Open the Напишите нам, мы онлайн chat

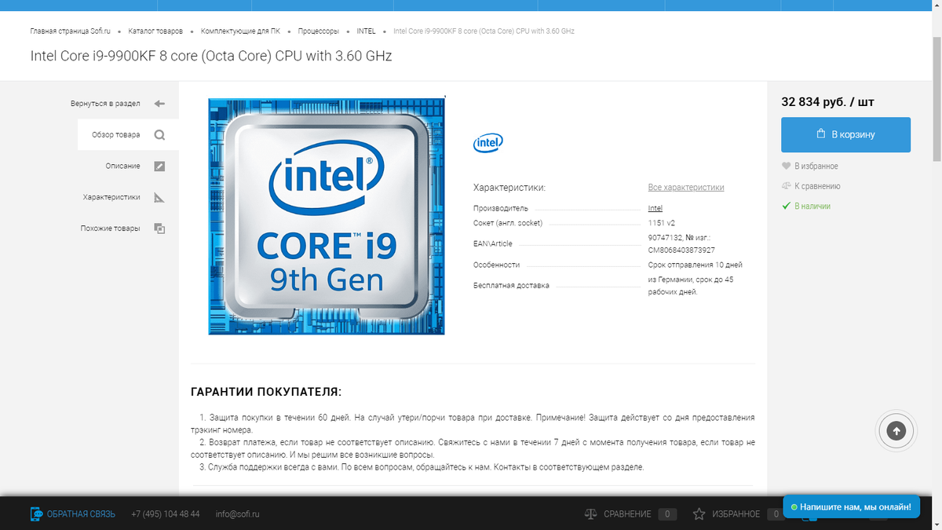tap(852, 507)
